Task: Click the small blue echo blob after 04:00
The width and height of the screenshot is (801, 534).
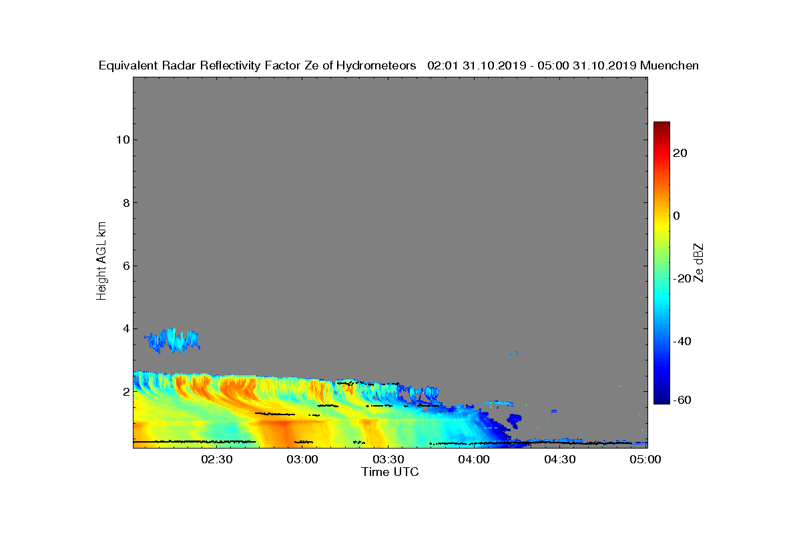Action: (x=514, y=421)
